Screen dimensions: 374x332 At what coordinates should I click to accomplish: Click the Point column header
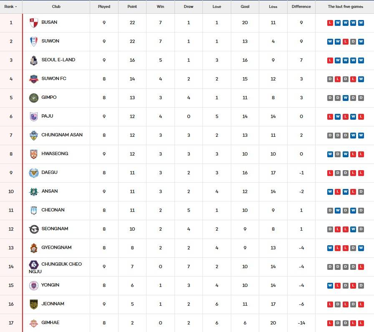pyautogui.click(x=132, y=7)
